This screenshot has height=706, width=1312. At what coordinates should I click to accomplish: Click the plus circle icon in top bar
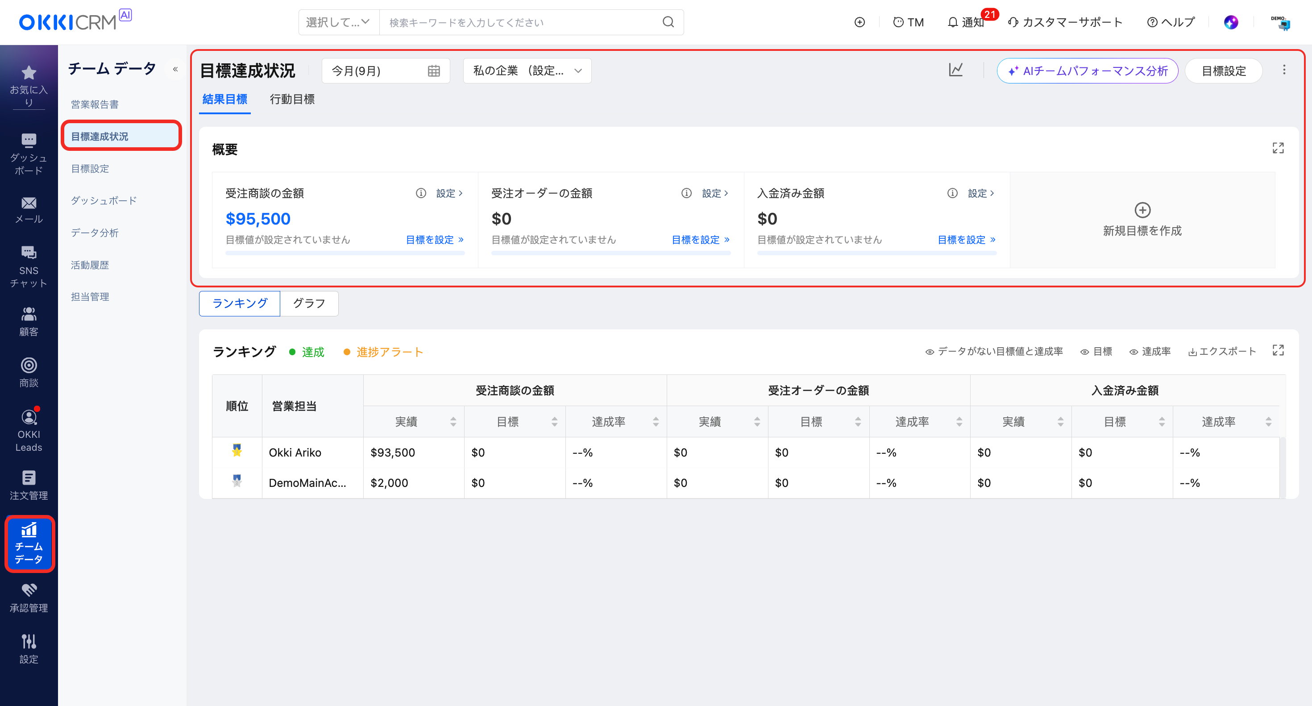tap(859, 22)
